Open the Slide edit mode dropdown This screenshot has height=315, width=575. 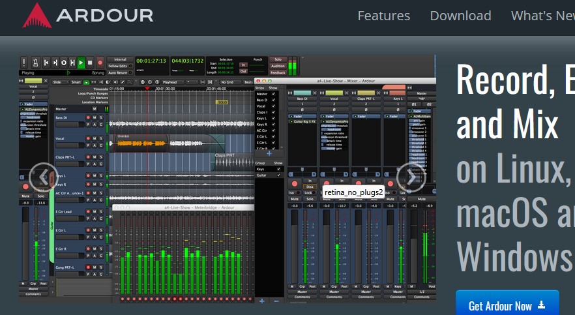click(x=60, y=82)
